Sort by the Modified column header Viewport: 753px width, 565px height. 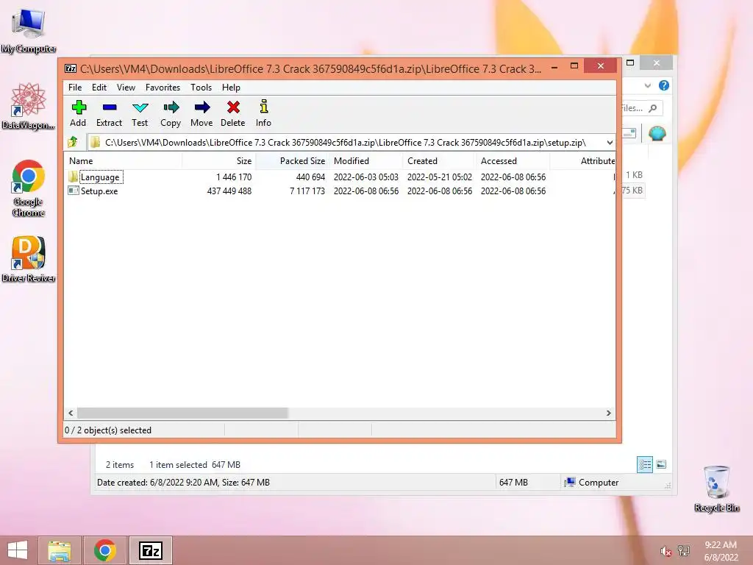click(365, 161)
